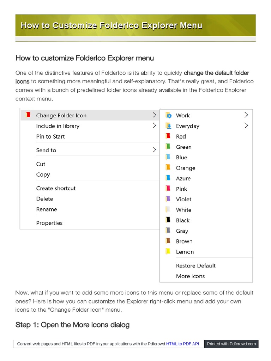Screen dimensions: 271x361
Task: Open the HTML to PDF API link
Action: (x=182, y=344)
